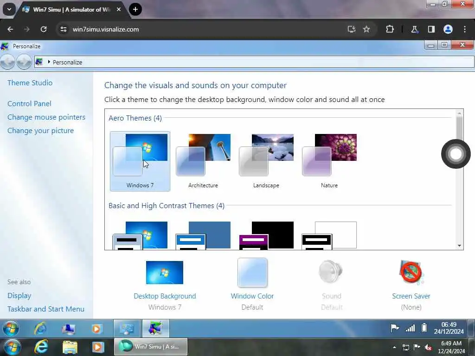Click the host Windows Start button
The height and width of the screenshot is (356, 475).
[12, 347]
